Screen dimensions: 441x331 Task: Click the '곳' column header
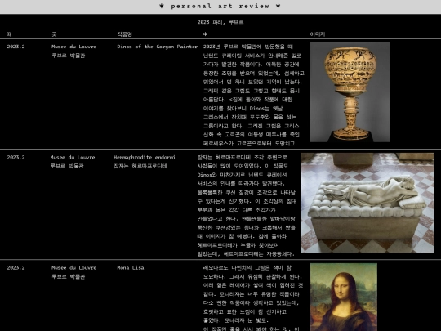54,34
